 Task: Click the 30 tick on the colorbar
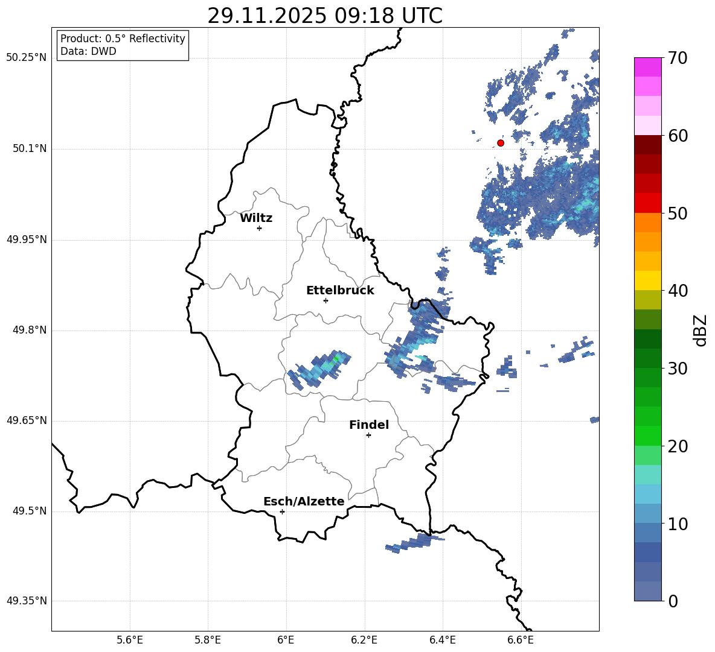(677, 369)
